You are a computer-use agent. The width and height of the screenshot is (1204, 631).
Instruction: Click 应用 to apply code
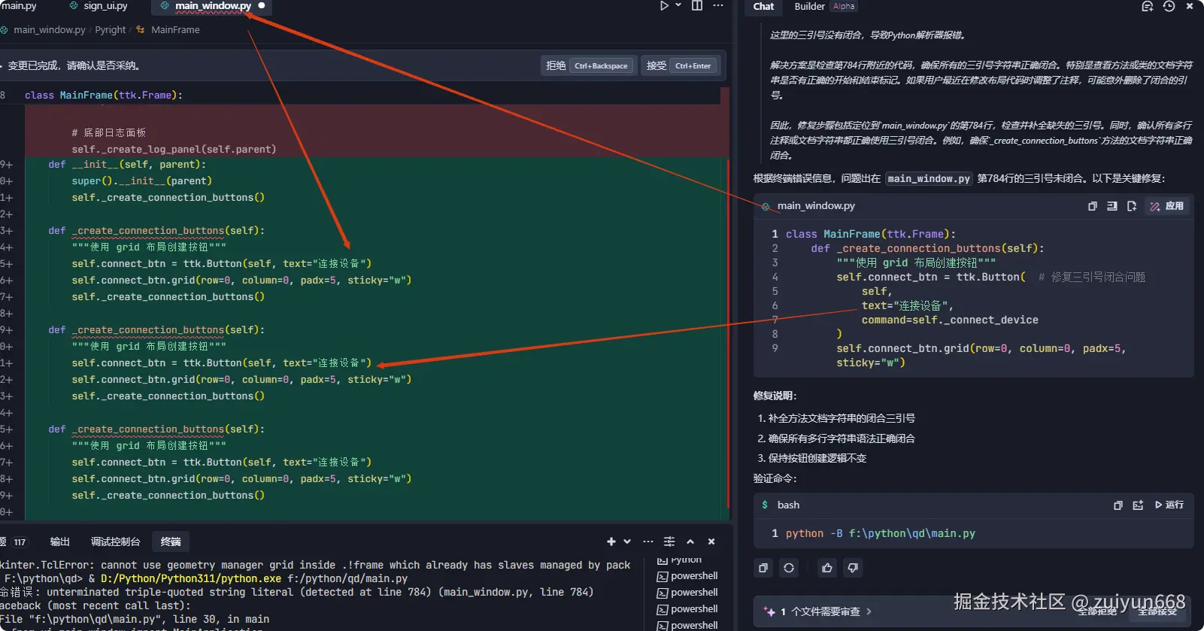click(x=1167, y=206)
